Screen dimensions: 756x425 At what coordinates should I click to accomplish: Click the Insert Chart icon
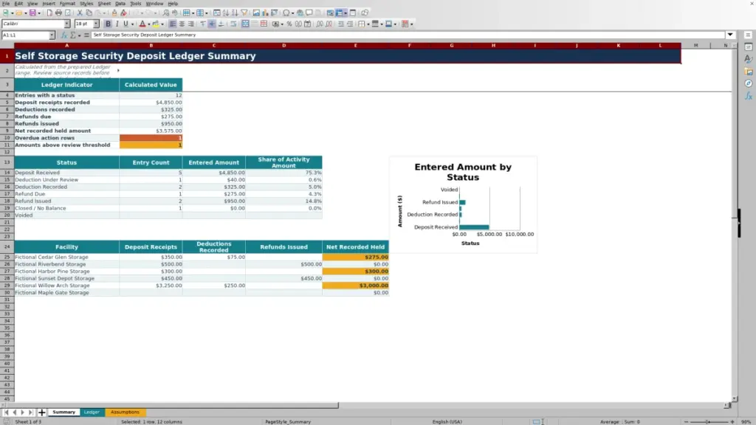pyautogui.click(x=265, y=13)
